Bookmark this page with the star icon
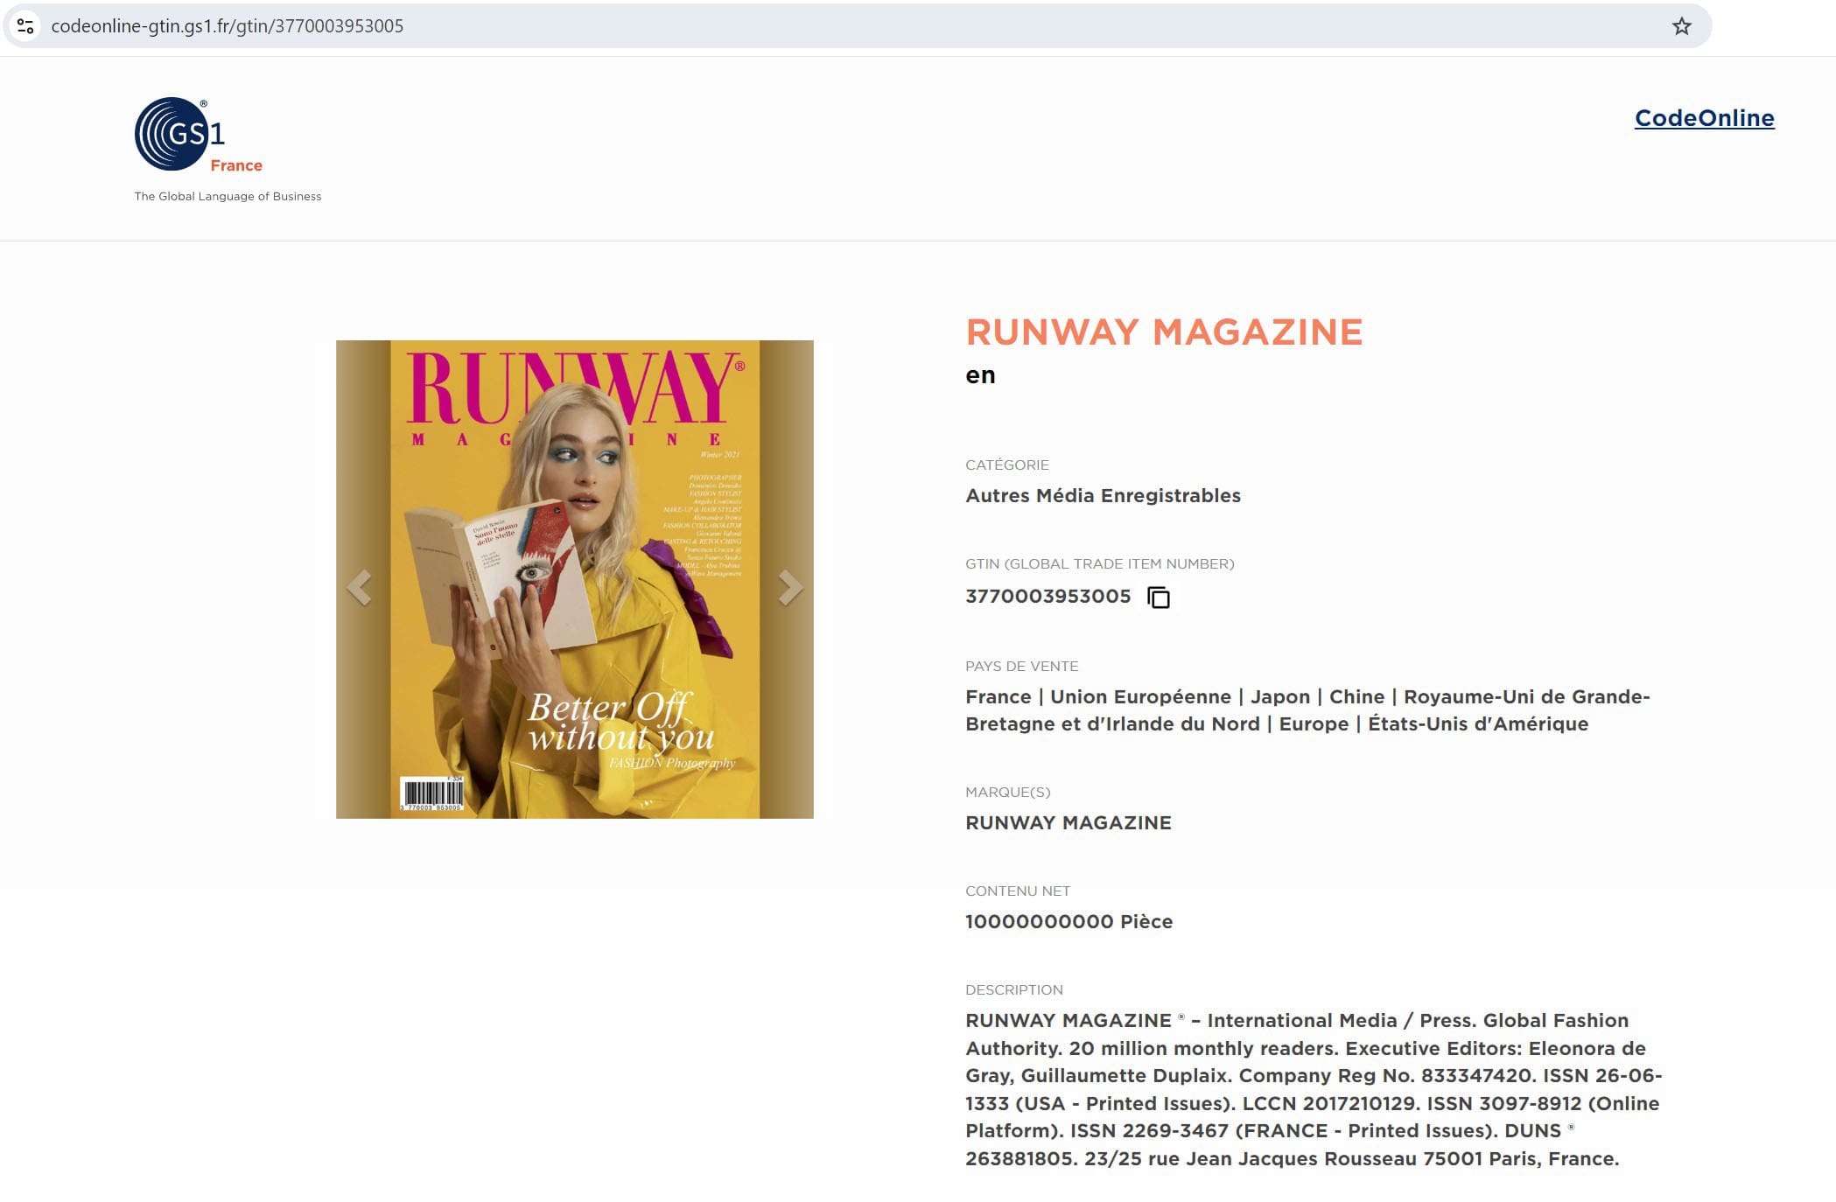This screenshot has height=1202, width=1836. pos(1681,26)
